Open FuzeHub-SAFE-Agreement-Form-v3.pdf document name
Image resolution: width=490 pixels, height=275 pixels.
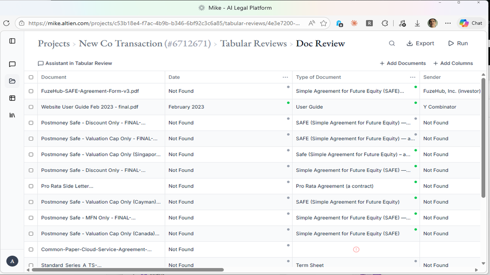coord(90,91)
